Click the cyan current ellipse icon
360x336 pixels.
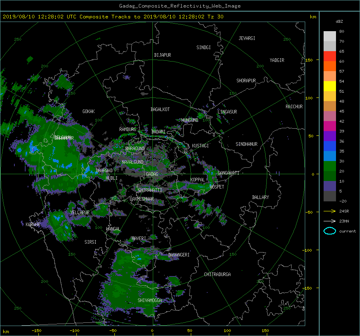(330, 231)
